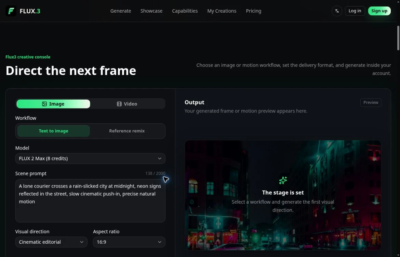Click the Log in button
400x257 pixels.
355,11
